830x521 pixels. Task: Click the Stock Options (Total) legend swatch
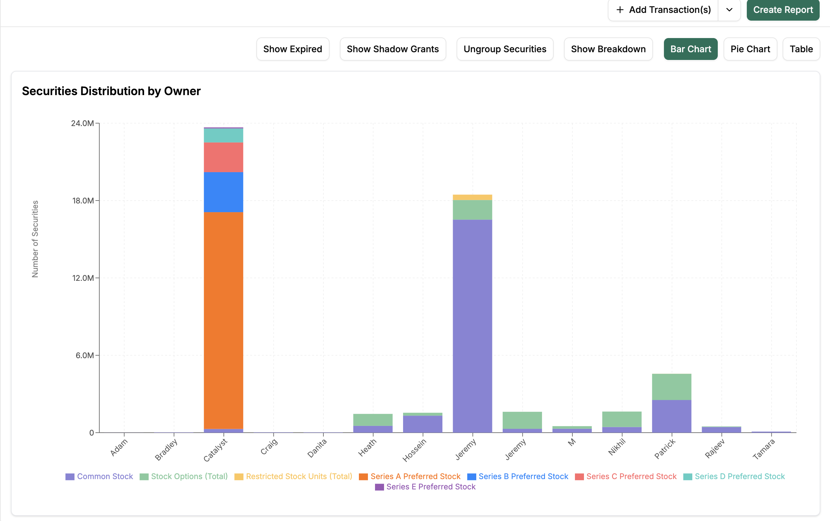coord(144,477)
